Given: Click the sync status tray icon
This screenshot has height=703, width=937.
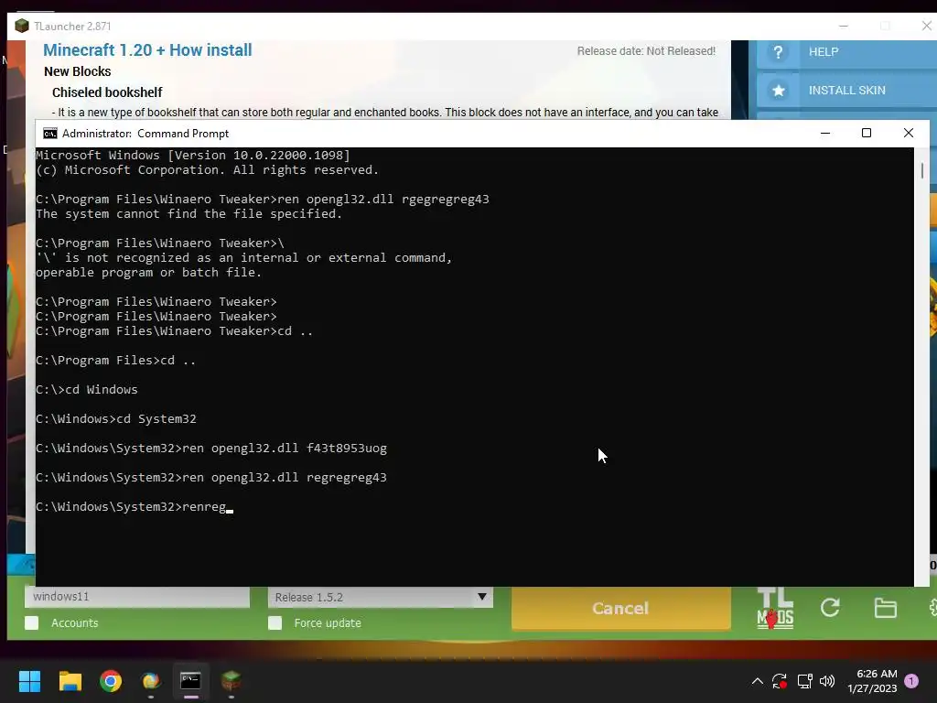Looking at the screenshot, I should (780, 681).
